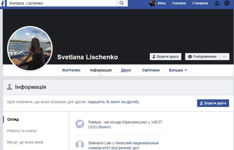This screenshot has width=234, height=150.
Task: Click the надішліть їй запит на дружбу link
Action: (113, 102)
